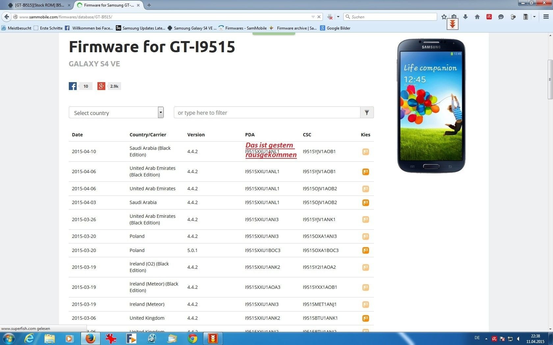
Task: Open Windows Media Player taskbar icon
Action: coord(69,338)
